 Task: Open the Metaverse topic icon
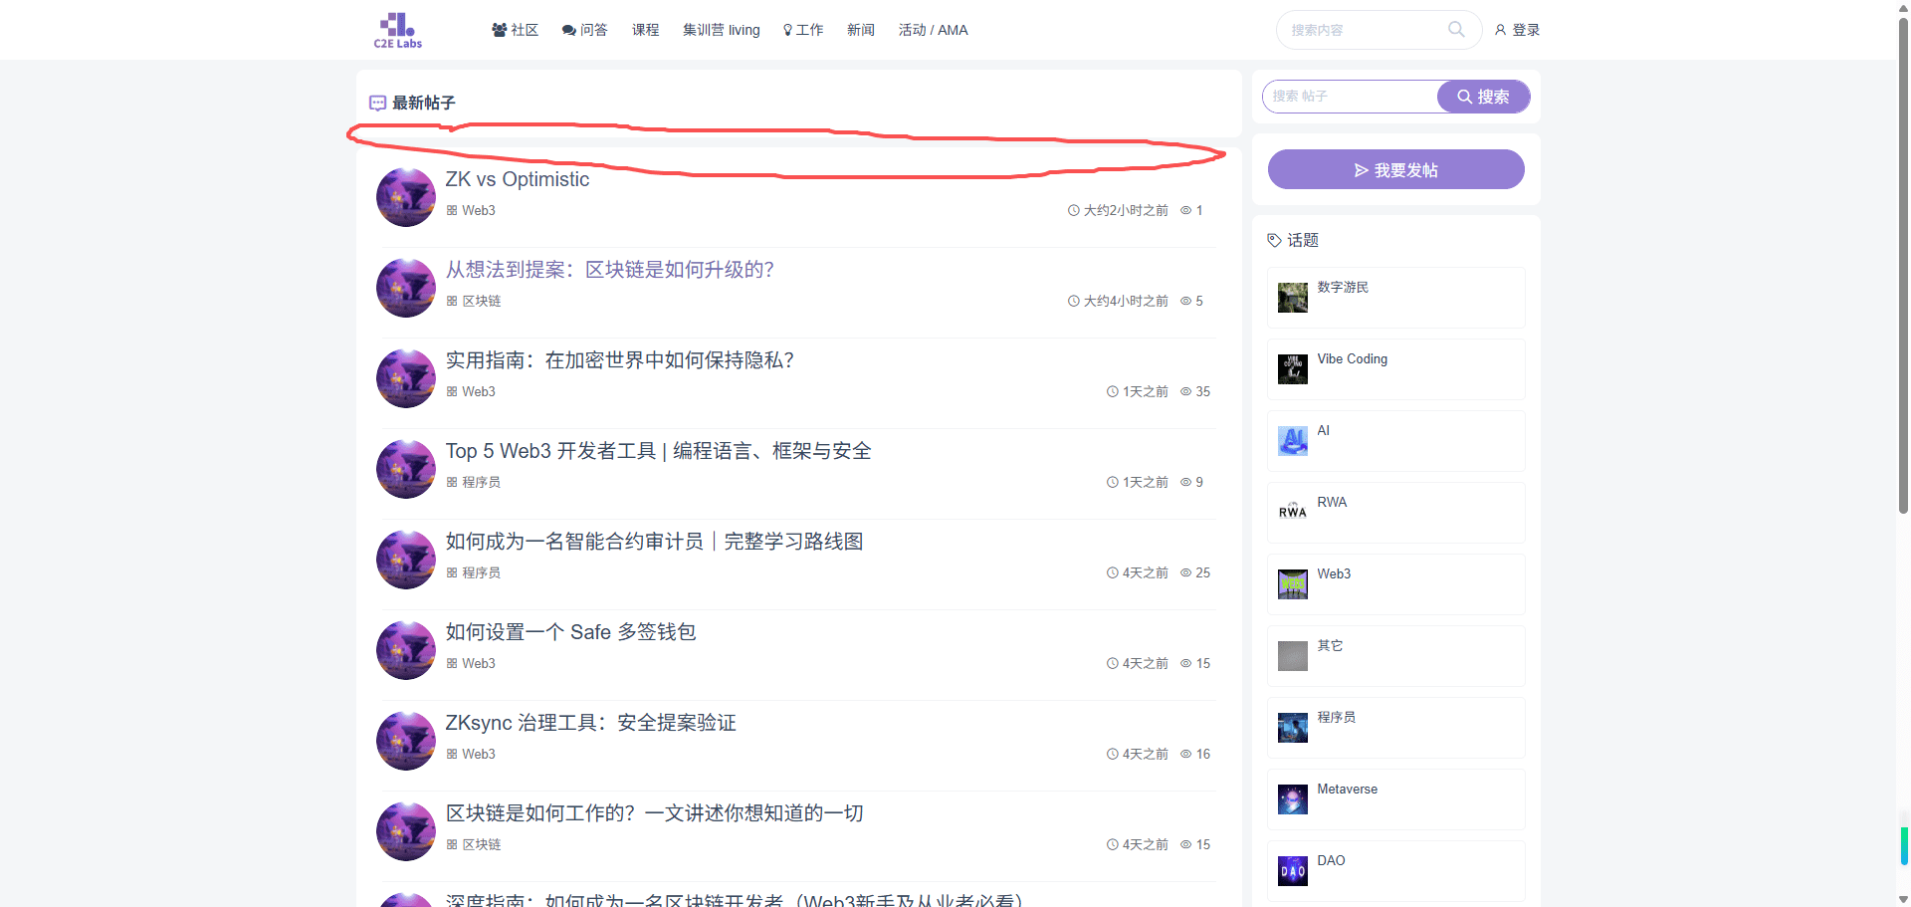pyautogui.click(x=1292, y=799)
